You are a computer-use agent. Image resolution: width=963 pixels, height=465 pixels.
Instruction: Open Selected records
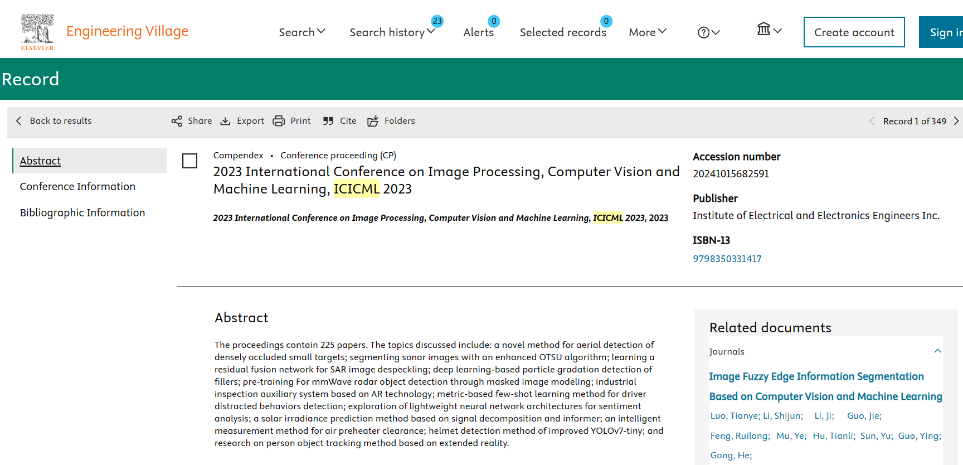pos(563,32)
